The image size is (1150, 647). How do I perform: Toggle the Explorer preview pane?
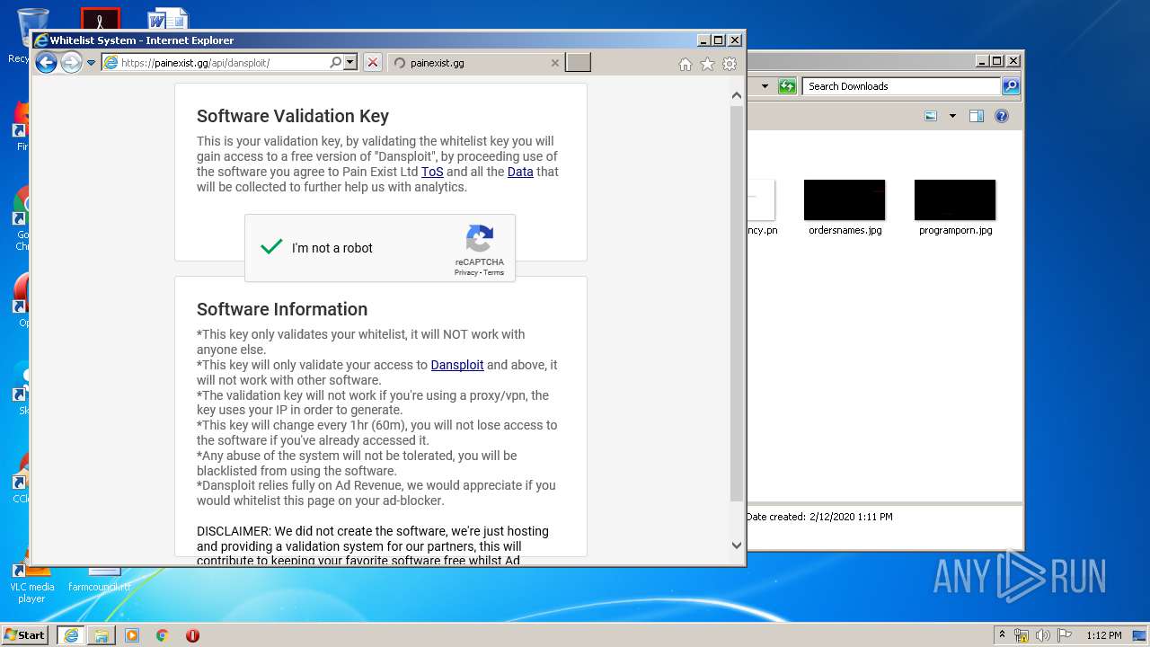[977, 116]
